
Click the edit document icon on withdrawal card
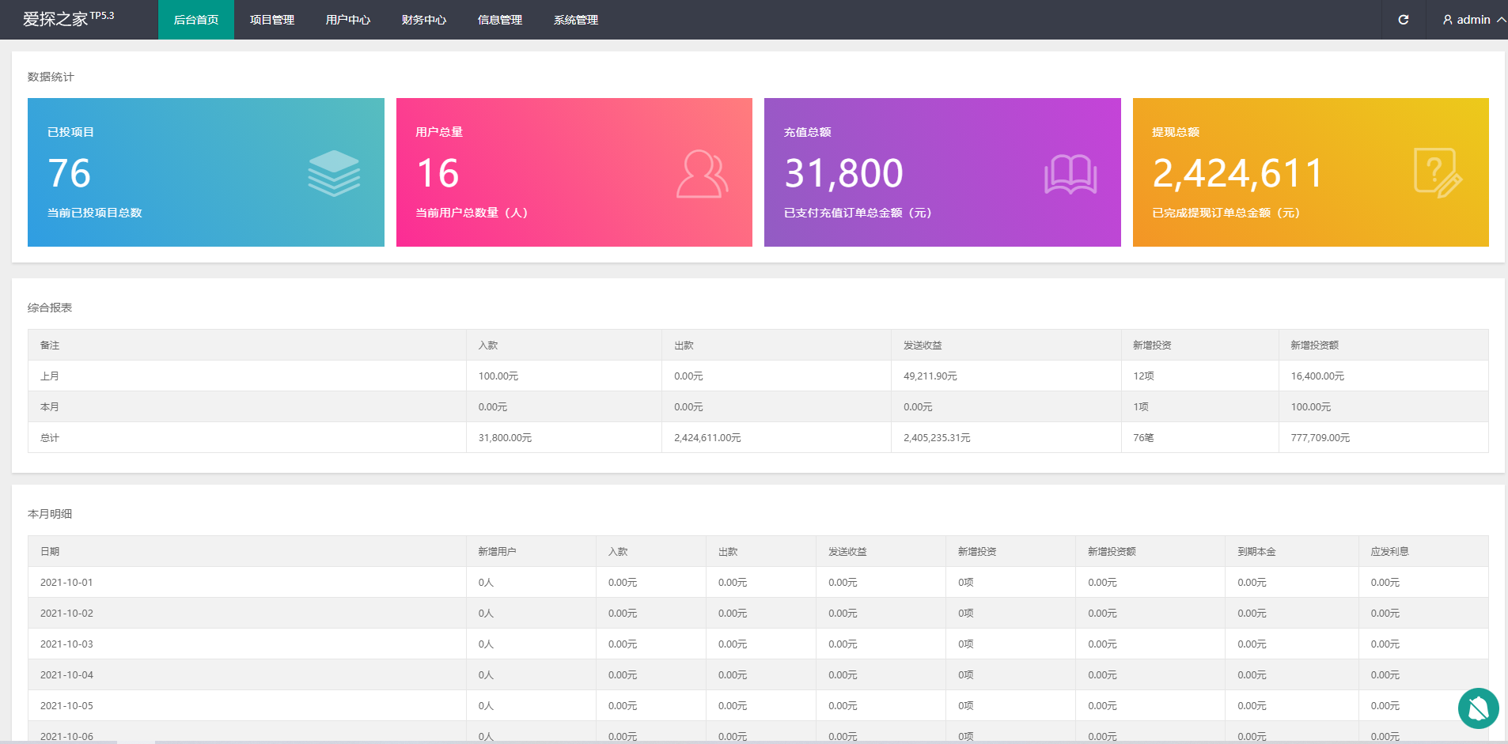(x=1437, y=173)
